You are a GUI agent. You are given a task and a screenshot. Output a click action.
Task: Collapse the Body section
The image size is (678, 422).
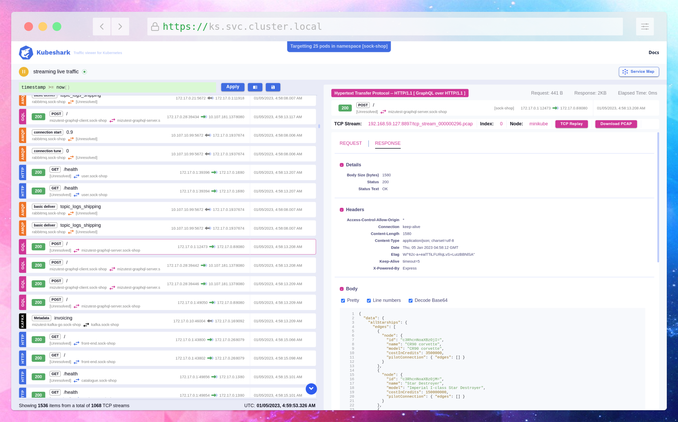342,289
